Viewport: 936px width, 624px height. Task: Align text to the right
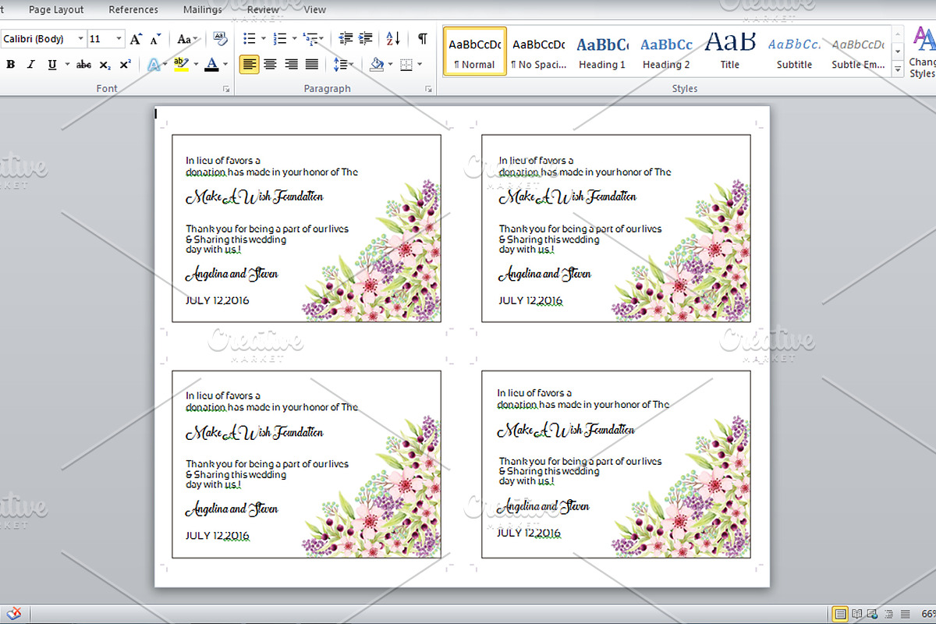(291, 65)
